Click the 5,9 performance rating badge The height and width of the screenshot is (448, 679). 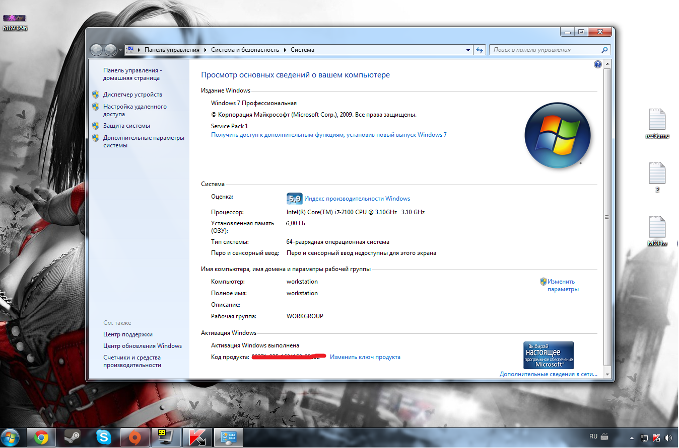click(294, 198)
